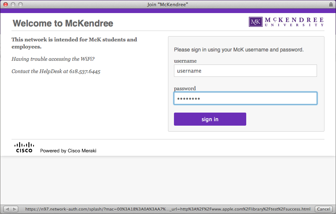Image resolution: width=336 pixels, height=214 pixels.
Task: Zoom the window using the green button
Action: 20,4
